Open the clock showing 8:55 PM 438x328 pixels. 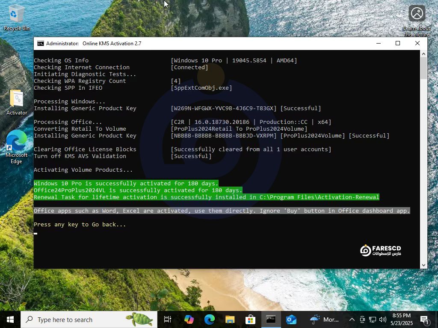[x=402, y=319]
